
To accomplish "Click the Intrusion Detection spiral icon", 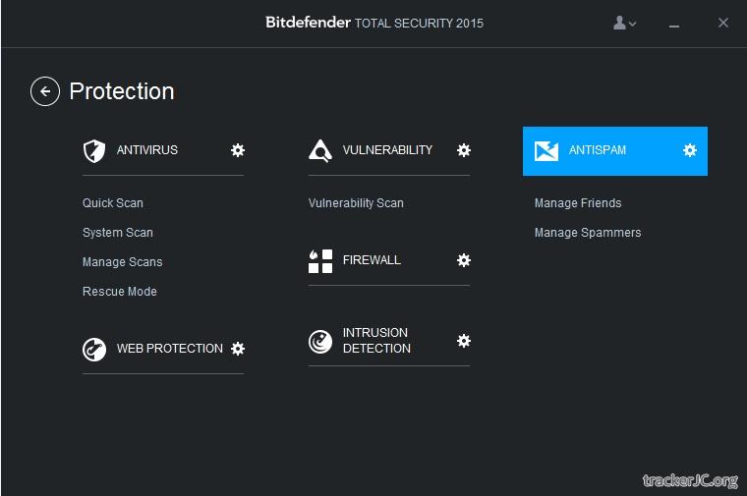I will pyautogui.click(x=320, y=341).
